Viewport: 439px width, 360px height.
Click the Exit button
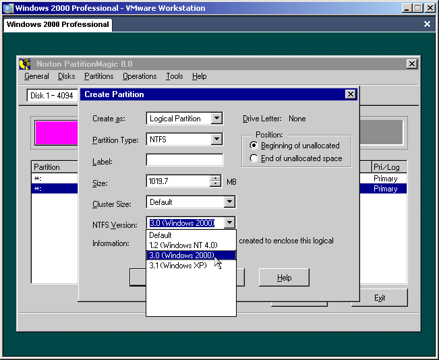pyautogui.click(x=380, y=298)
